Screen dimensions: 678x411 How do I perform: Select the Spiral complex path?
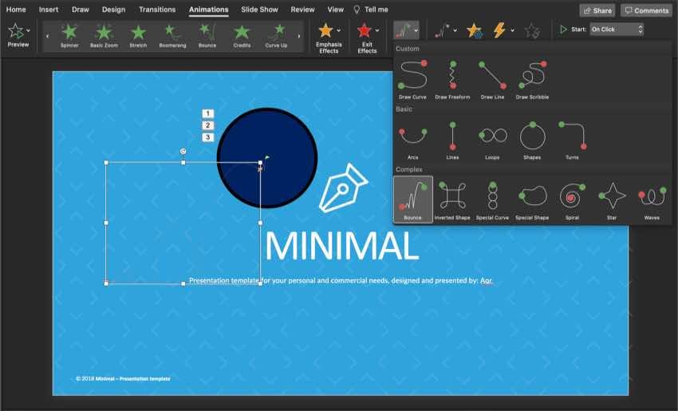point(572,198)
